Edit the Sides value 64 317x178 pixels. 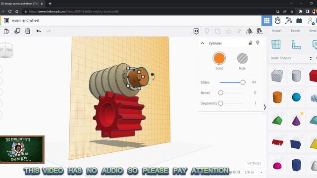pyautogui.click(x=254, y=82)
